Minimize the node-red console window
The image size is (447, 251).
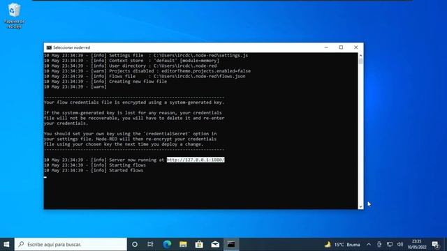point(326,47)
